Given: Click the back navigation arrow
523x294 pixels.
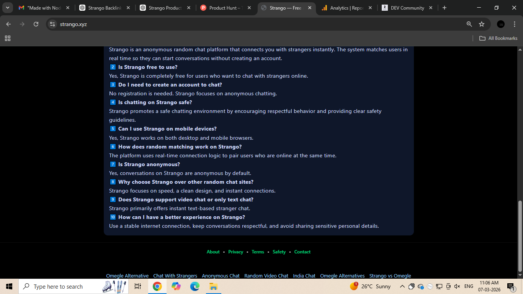Looking at the screenshot, I should (x=8, y=24).
